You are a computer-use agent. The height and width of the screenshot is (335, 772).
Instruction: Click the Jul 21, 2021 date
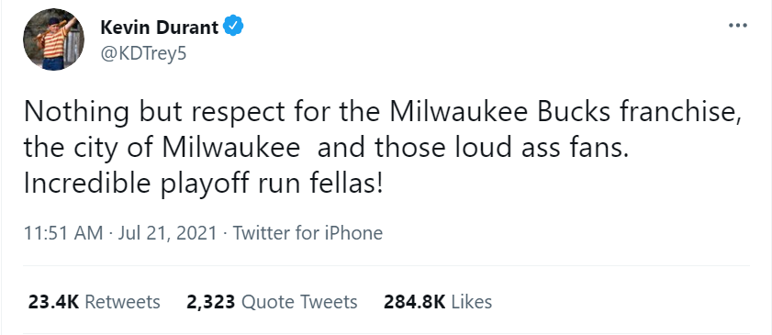167,233
